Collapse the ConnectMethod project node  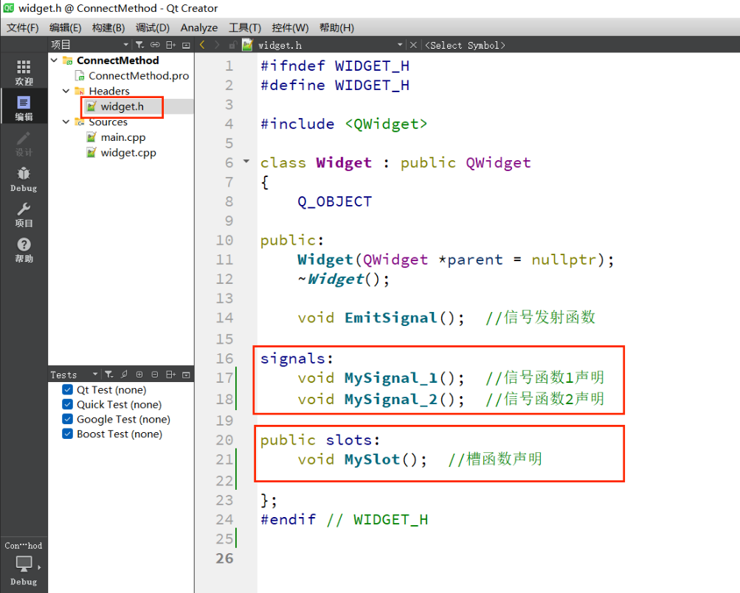click(55, 60)
